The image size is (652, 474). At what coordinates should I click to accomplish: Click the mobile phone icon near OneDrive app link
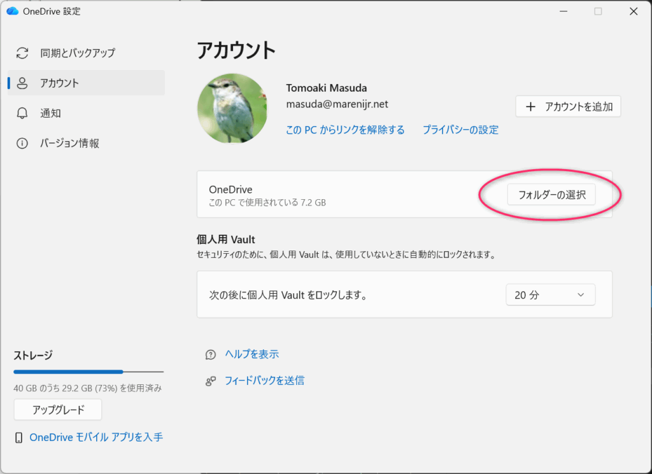coord(19,438)
